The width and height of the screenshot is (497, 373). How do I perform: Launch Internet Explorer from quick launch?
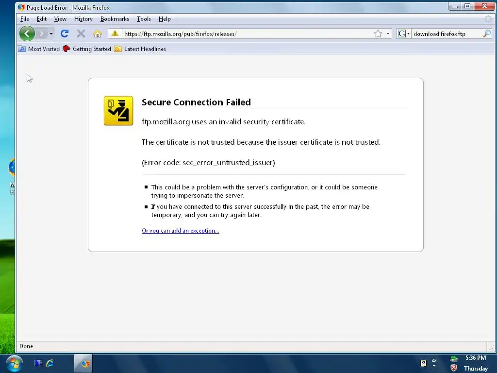pos(50,363)
